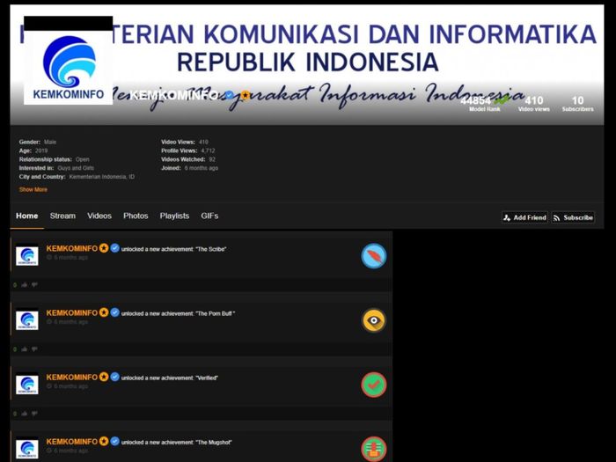Viewport: 616px width, 462px height.
Task: Open the Videos tab
Action: pos(99,216)
